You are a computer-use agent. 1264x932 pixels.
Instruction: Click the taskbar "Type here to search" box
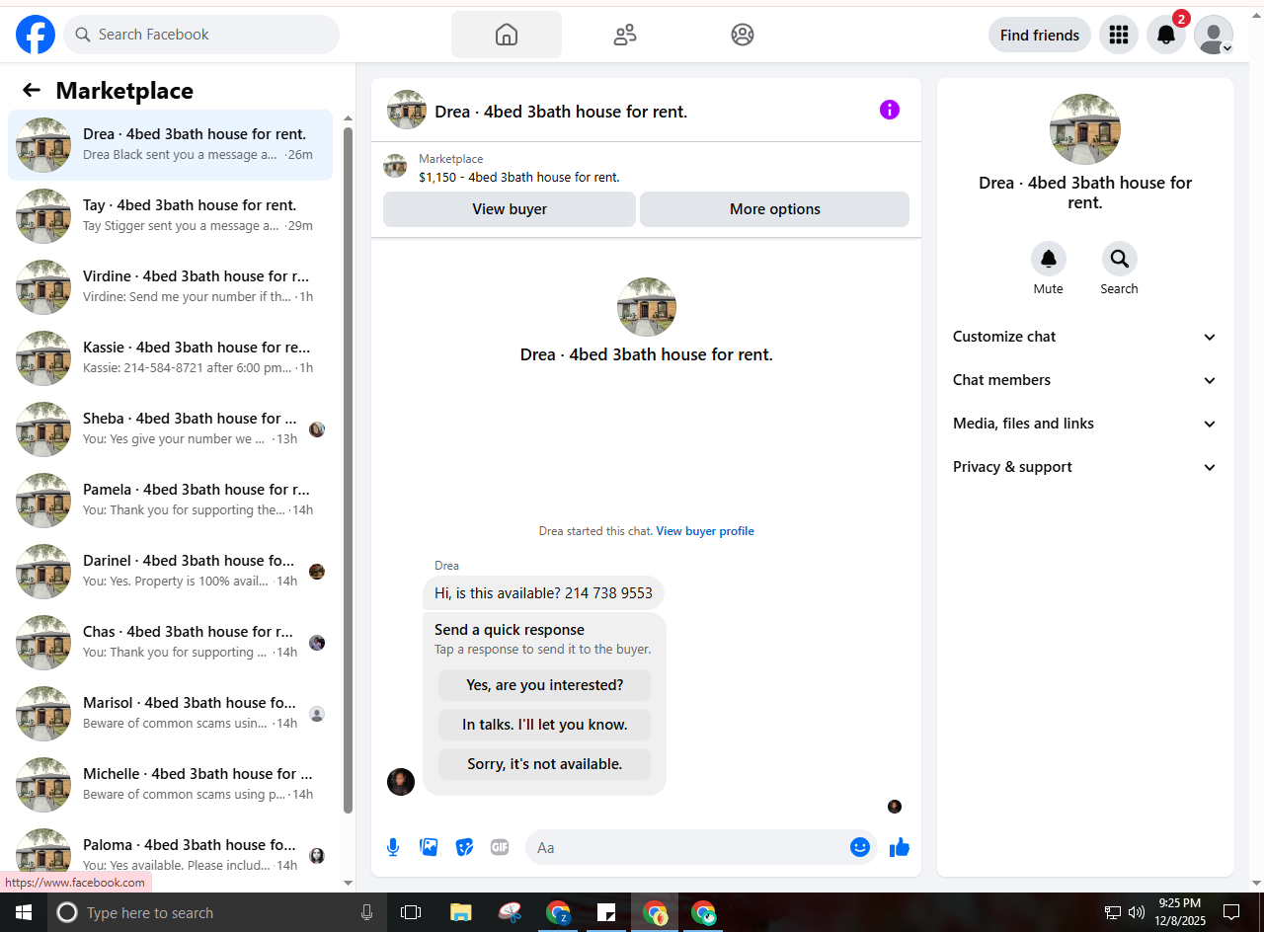tap(216, 912)
